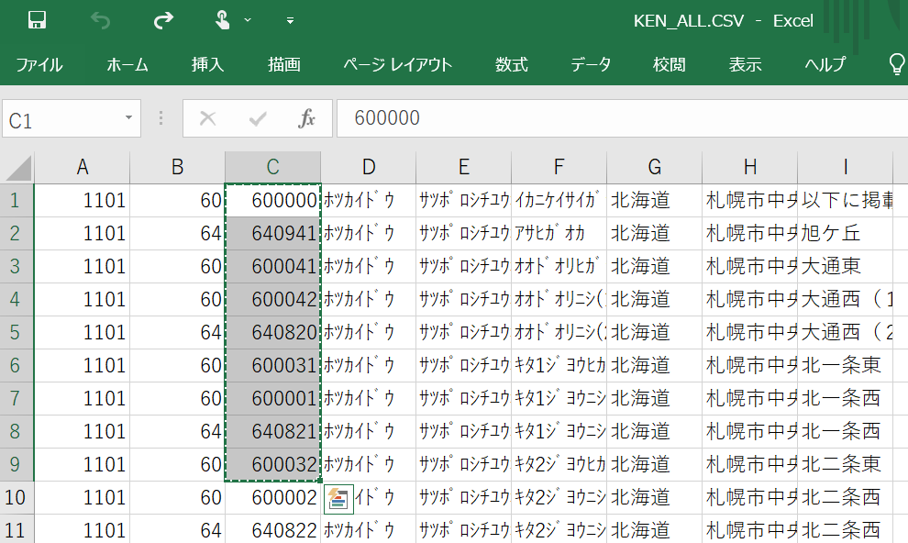This screenshot has height=543, width=908.
Task: Select column B header
Action: [x=178, y=167]
